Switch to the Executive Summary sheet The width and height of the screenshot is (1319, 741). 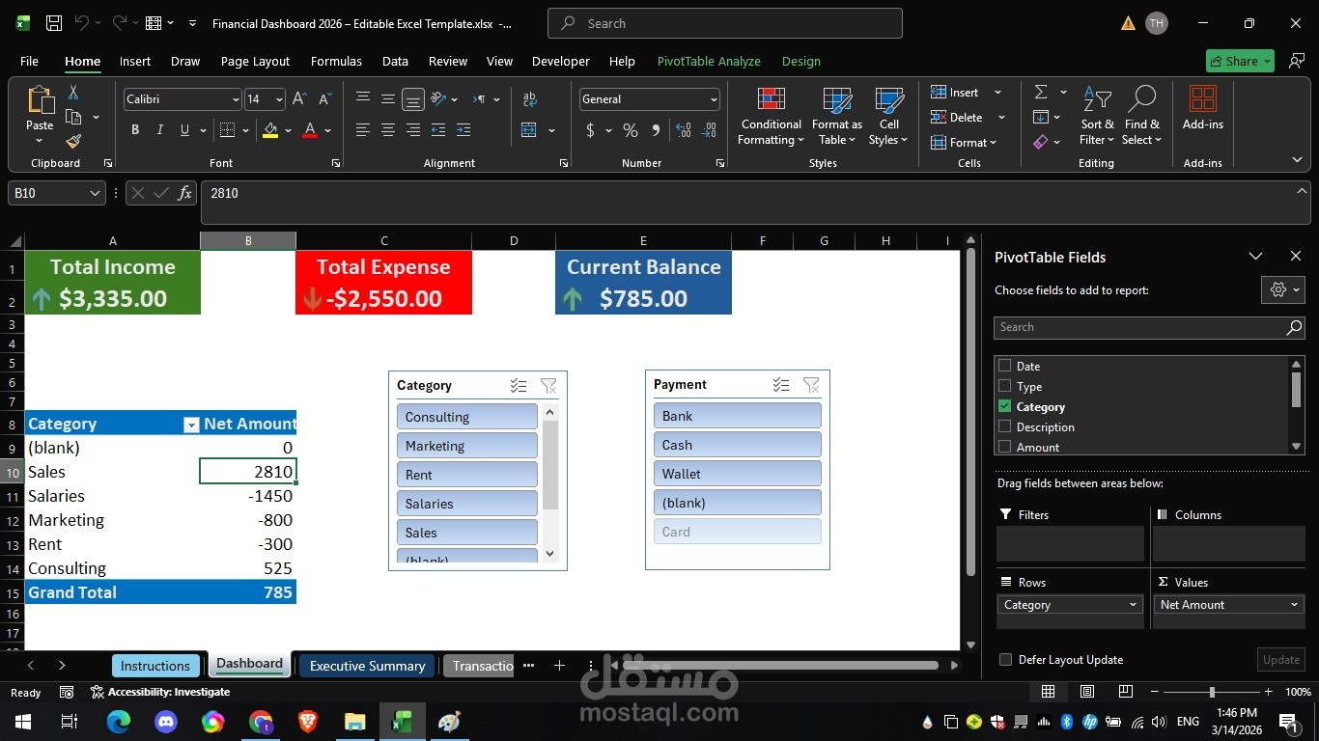[367, 666]
